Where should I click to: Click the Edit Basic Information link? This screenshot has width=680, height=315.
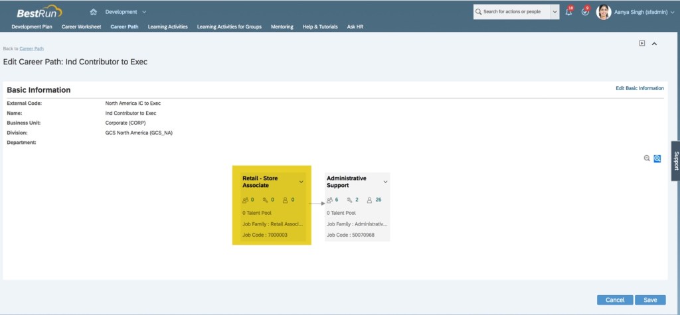639,88
